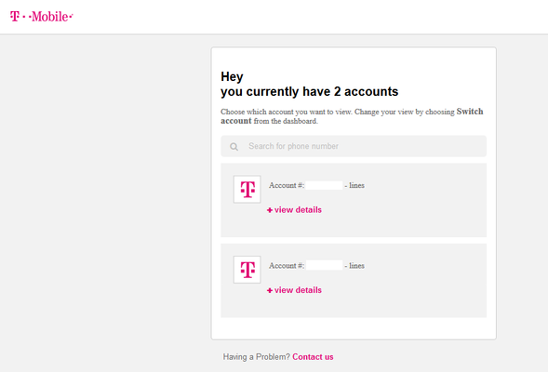The height and width of the screenshot is (372, 548).
Task: Click the magnifying glass search icon
Action: pos(234,147)
